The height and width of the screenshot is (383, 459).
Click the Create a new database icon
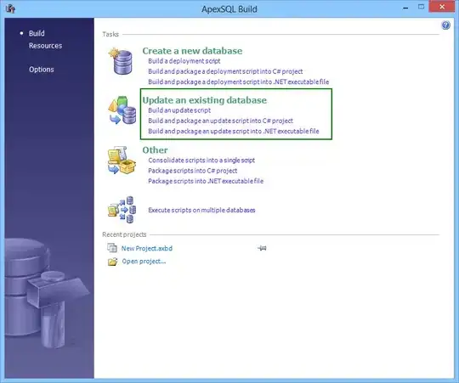coord(121,61)
